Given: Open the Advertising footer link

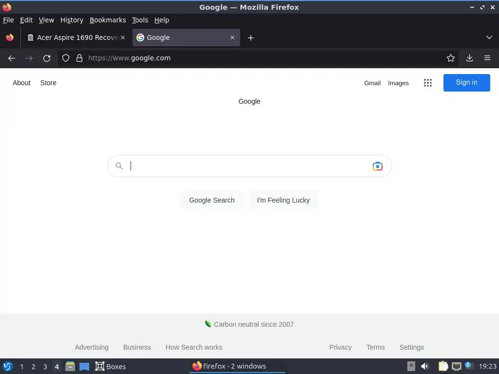Looking at the screenshot, I should point(92,347).
